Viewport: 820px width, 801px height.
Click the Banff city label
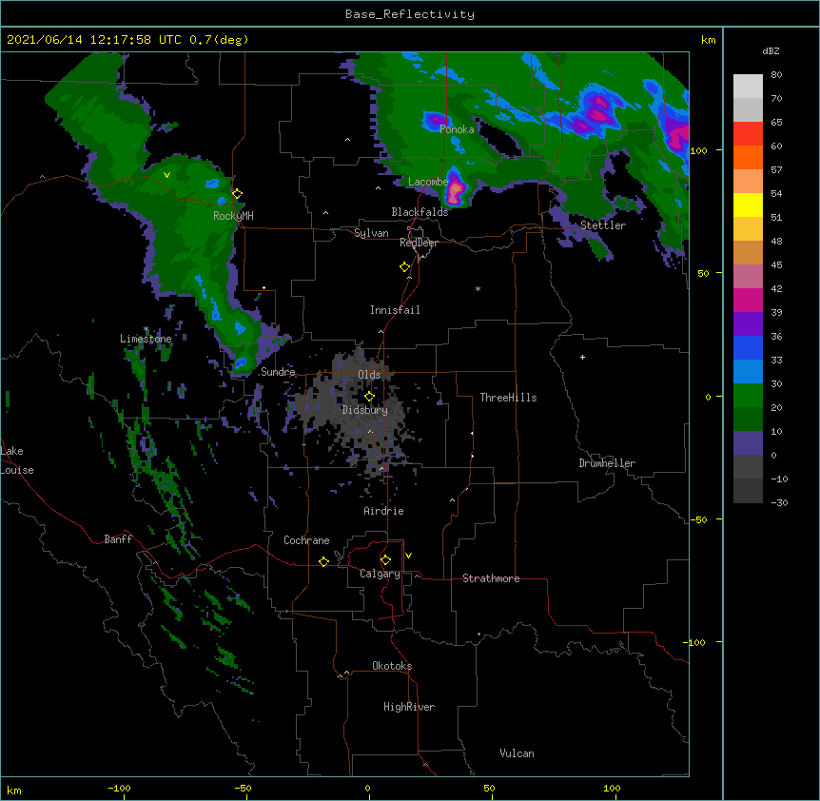(118, 539)
